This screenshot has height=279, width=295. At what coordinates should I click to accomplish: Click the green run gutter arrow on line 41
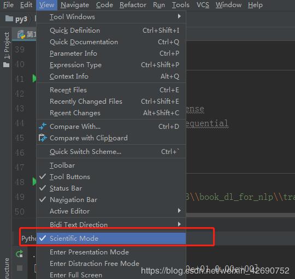click(34, 79)
